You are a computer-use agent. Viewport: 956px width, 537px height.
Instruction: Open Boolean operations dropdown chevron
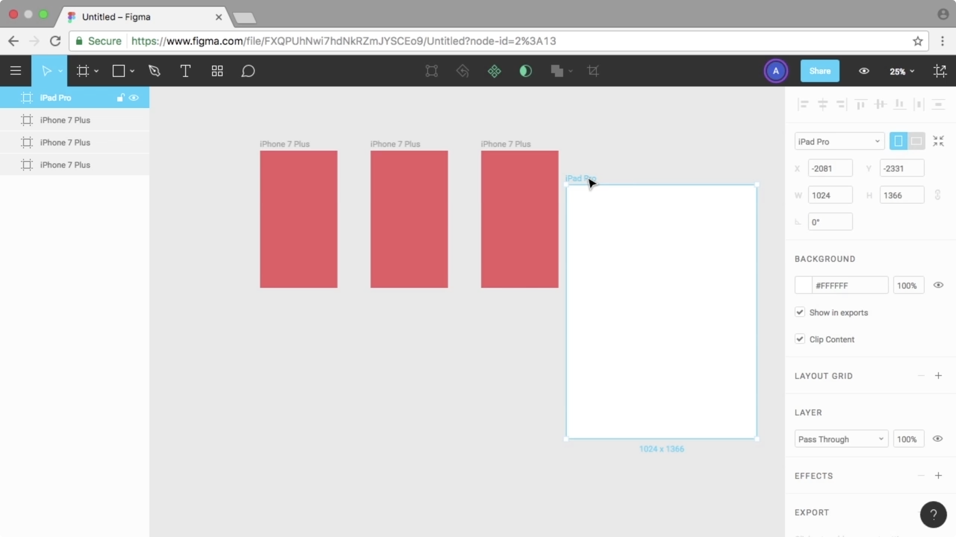pos(570,71)
